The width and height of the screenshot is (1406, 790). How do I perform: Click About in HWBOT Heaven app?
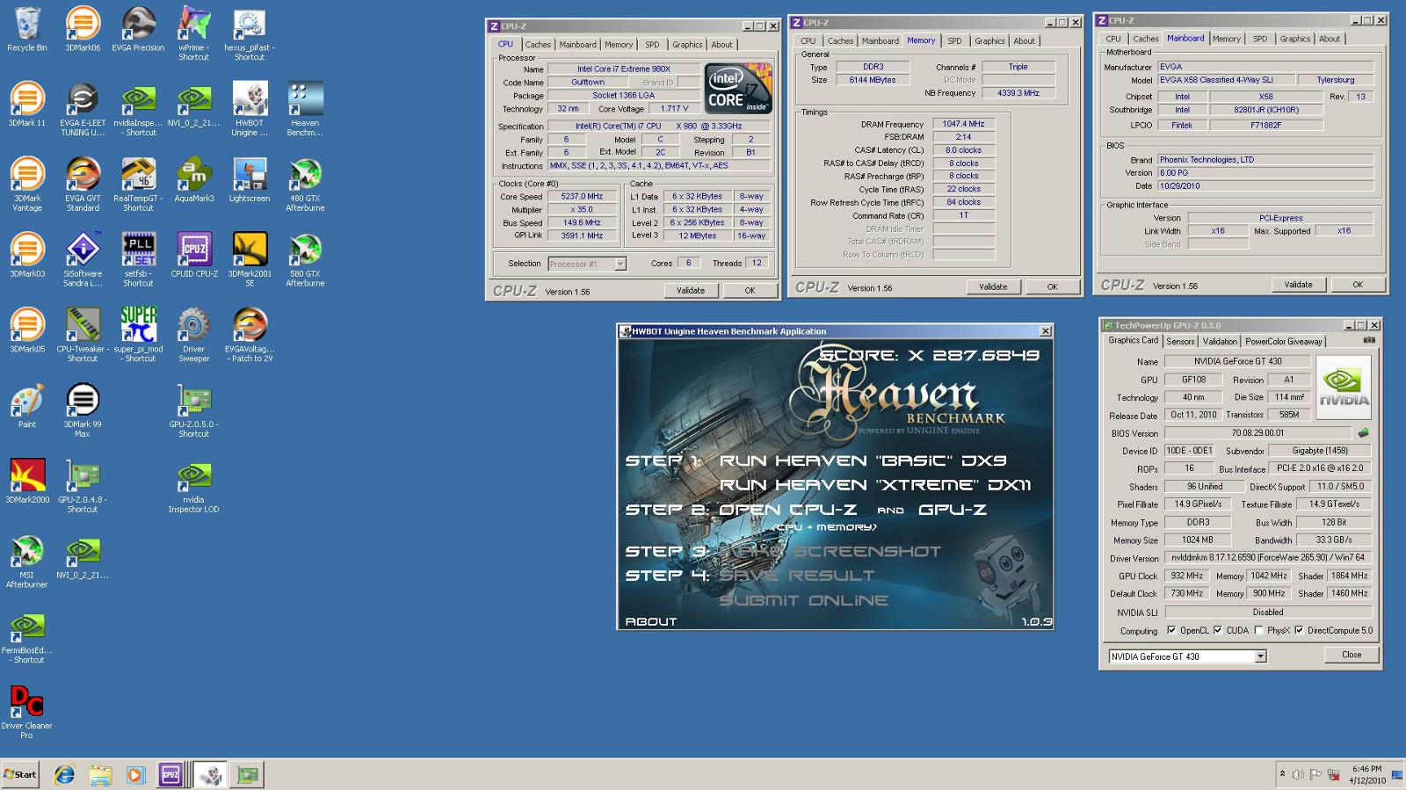(651, 621)
